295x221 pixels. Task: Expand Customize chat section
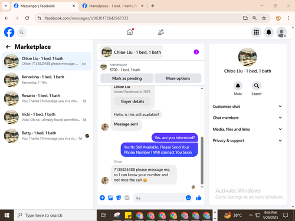point(247,107)
